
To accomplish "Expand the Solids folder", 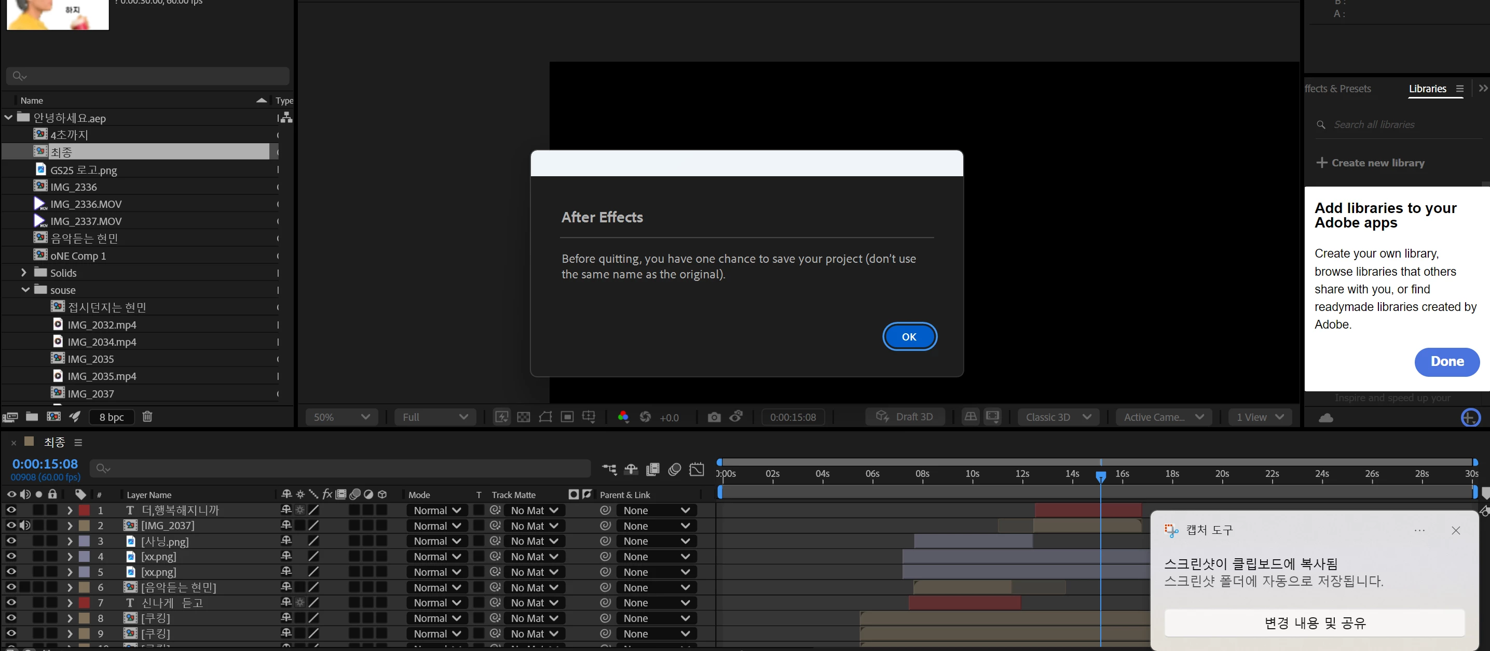I will (24, 273).
